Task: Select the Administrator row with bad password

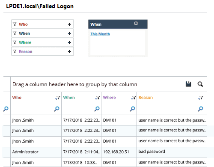Action: click(105, 152)
